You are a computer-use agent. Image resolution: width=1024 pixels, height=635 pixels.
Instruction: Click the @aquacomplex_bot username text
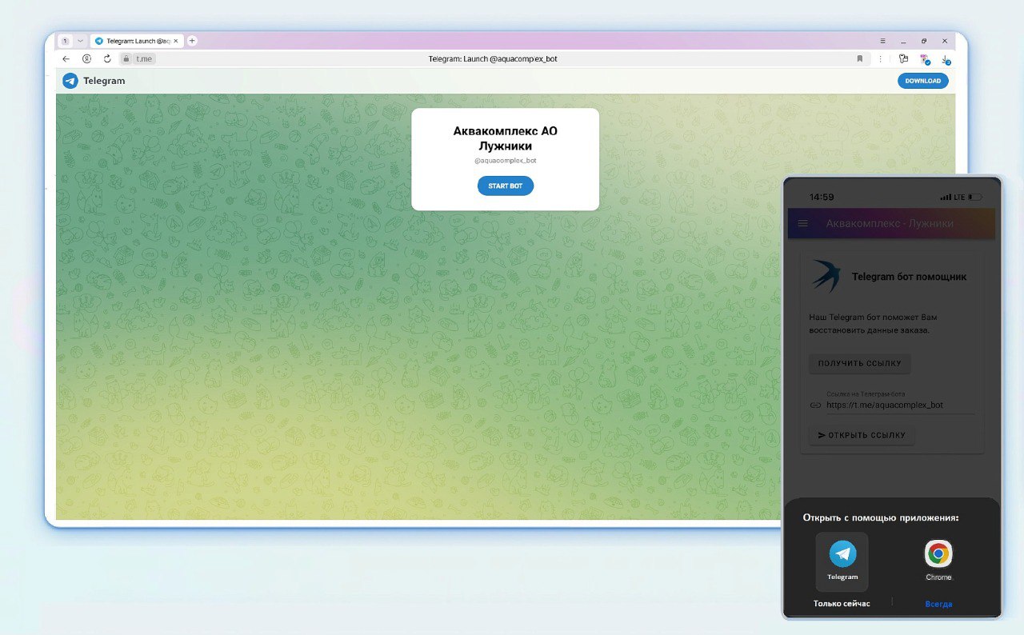pyautogui.click(x=506, y=161)
